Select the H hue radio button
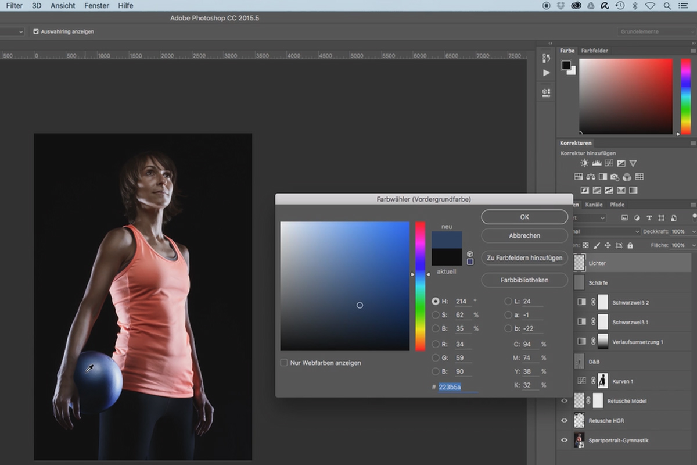 (x=436, y=301)
